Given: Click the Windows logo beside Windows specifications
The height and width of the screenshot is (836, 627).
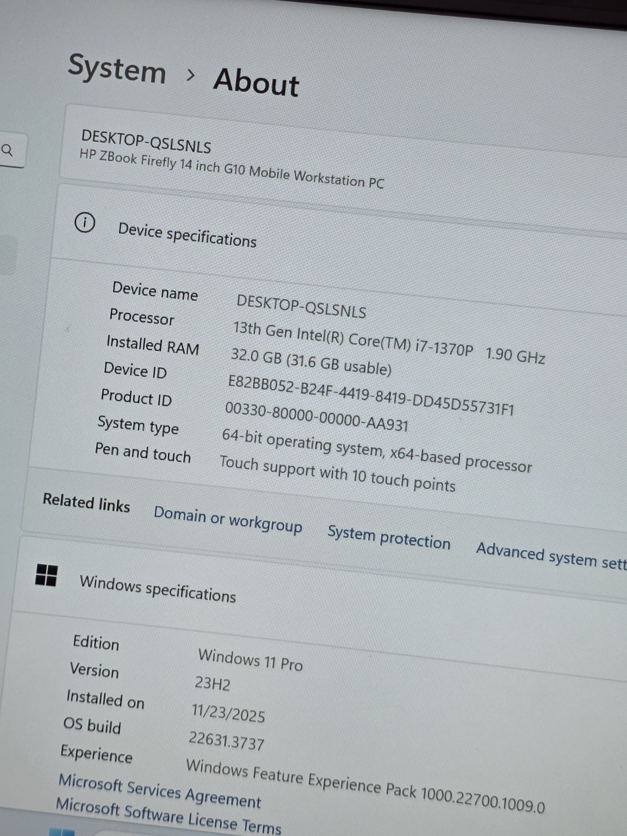Looking at the screenshot, I should click(47, 575).
